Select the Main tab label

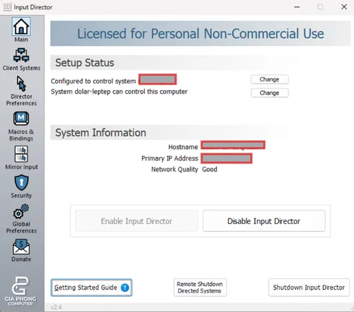click(x=21, y=40)
